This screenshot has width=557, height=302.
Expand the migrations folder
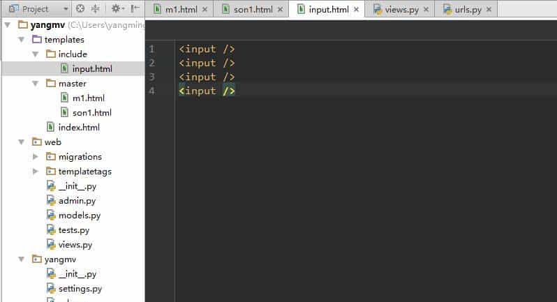35,156
